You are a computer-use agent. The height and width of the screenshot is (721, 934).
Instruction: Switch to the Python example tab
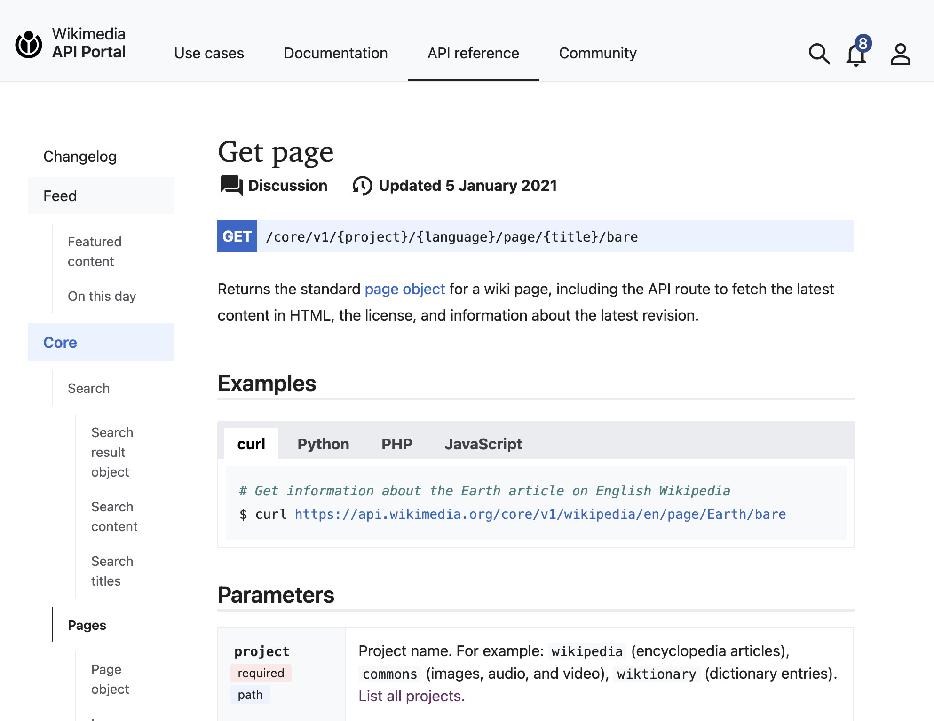[323, 444]
